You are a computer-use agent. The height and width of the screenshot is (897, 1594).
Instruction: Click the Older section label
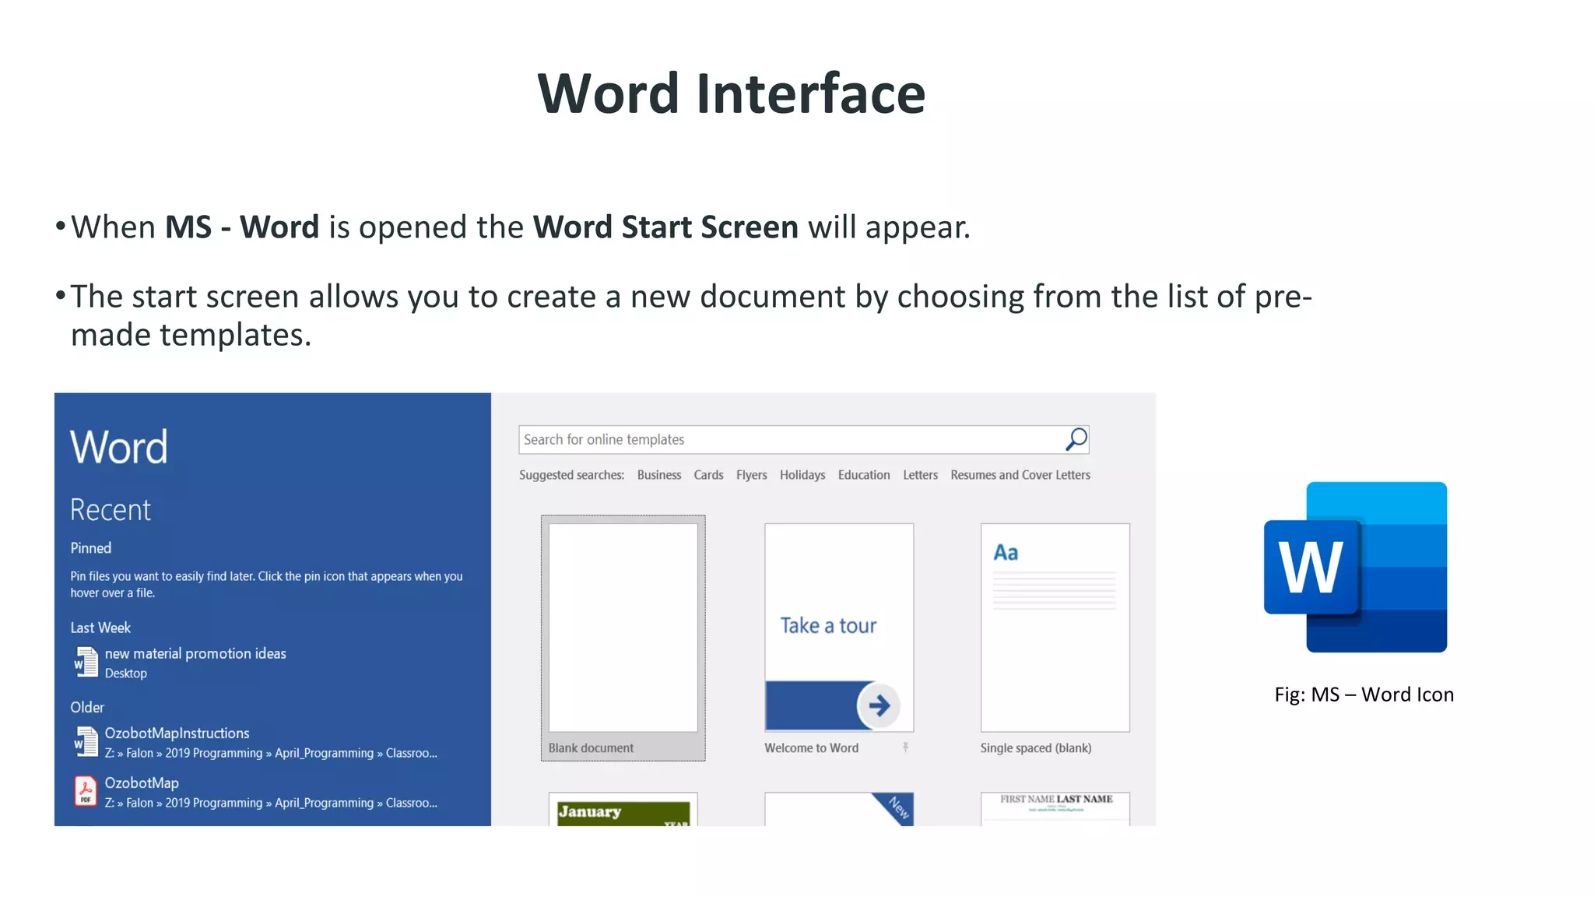(x=87, y=707)
